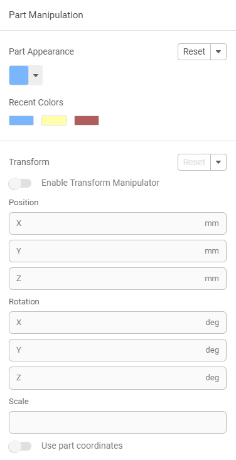Screen dimensions: 236x460
Task: Enable the Transform Manipulator toggle
Action: click(20, 183)
